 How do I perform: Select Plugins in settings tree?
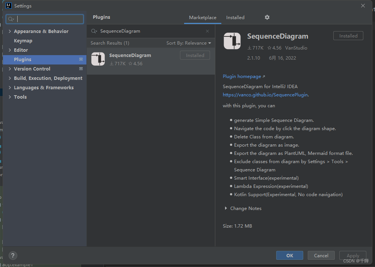pyautogui.click(x=44, y=59)
